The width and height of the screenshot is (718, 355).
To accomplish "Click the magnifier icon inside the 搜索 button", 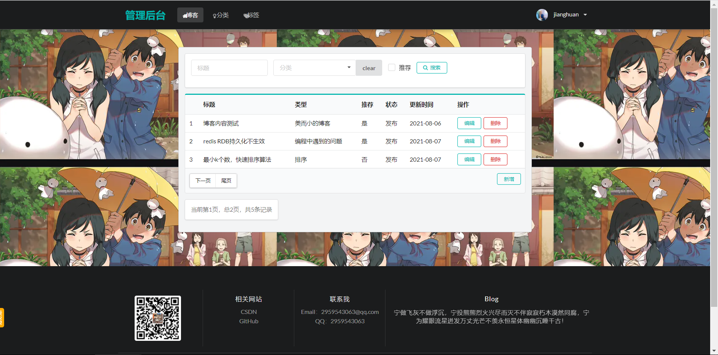I will (x=425, y=68).
